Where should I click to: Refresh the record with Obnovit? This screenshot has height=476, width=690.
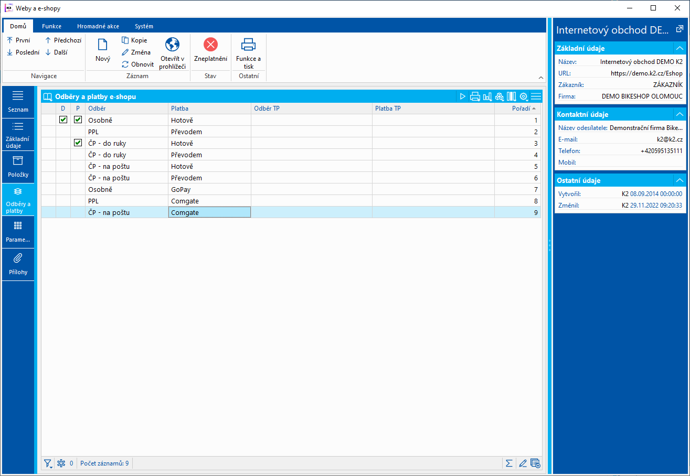coord(137,64)
